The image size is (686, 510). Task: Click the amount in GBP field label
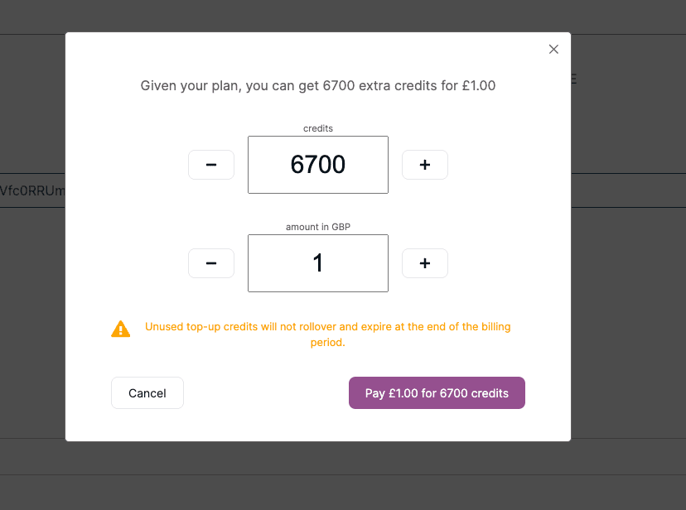tap(317, 226)
